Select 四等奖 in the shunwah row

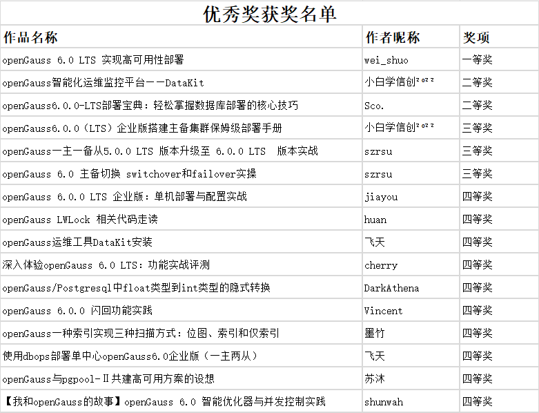point(477,402)
